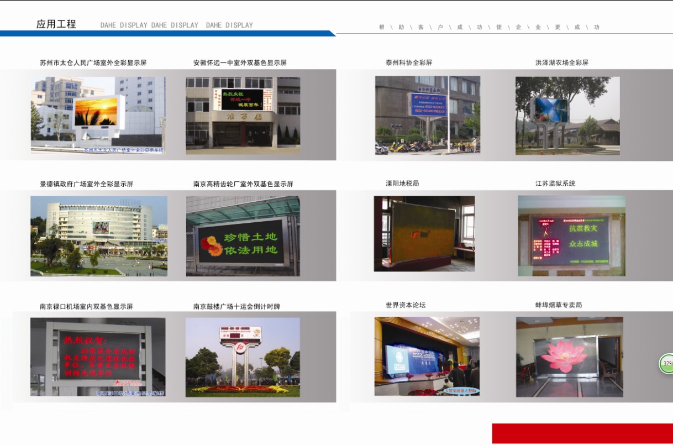Open the 溧阳地税局 project image
This screenshot has height=445, width=673.
(425, 235)
